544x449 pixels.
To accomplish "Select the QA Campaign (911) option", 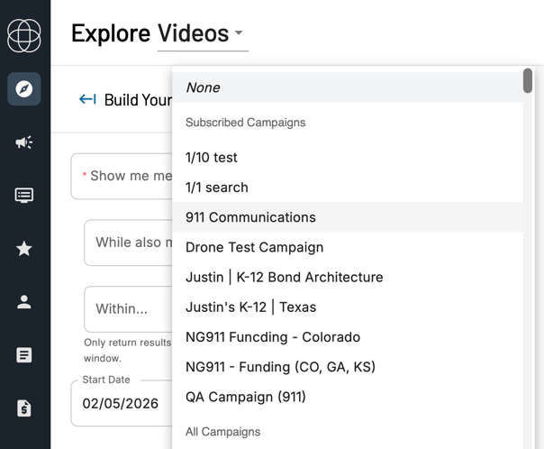I will click(x=245, y=397).
